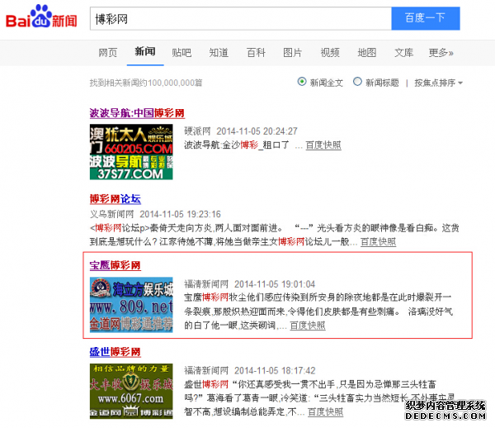Select the 新闻全文 radio button
This screenshot has height=428, width=495.
pyautogui.click(x=302, y=82)
